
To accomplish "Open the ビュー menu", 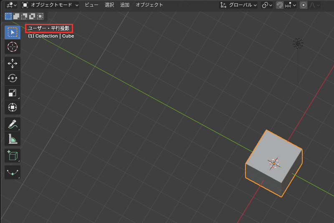I will 91,5.
